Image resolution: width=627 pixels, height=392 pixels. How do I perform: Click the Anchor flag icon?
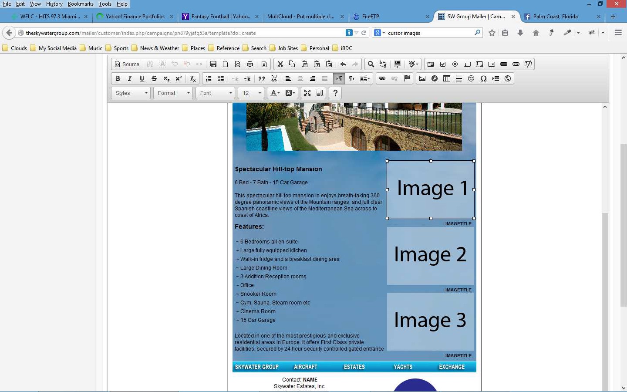click(x=407, y=78)
